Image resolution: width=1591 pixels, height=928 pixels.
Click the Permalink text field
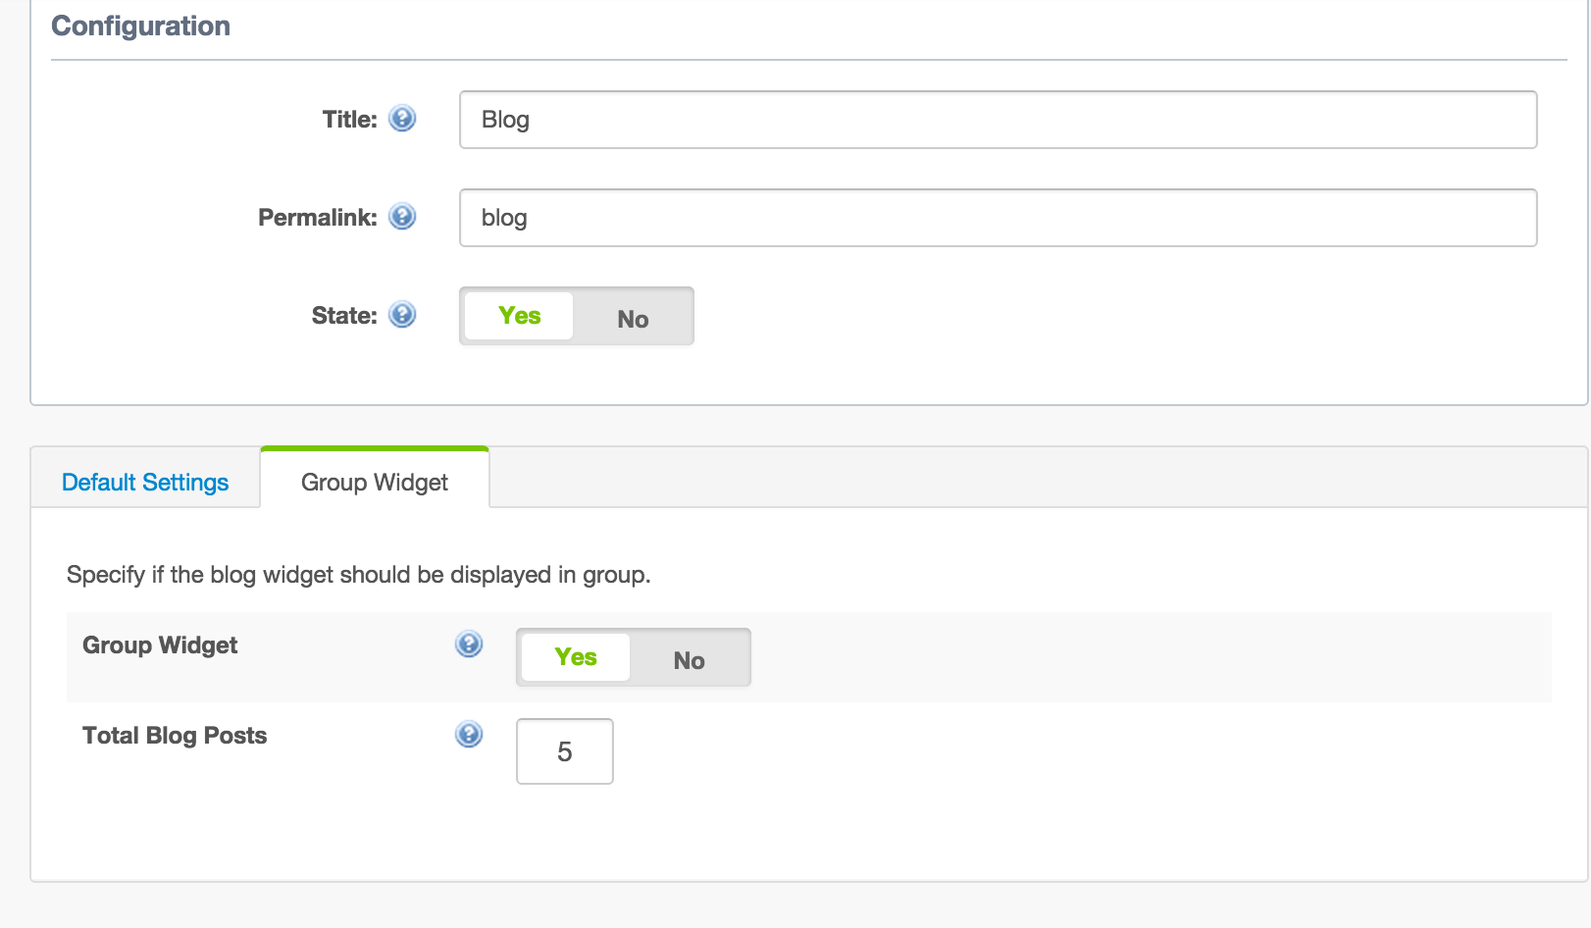(x=998, y=218)
